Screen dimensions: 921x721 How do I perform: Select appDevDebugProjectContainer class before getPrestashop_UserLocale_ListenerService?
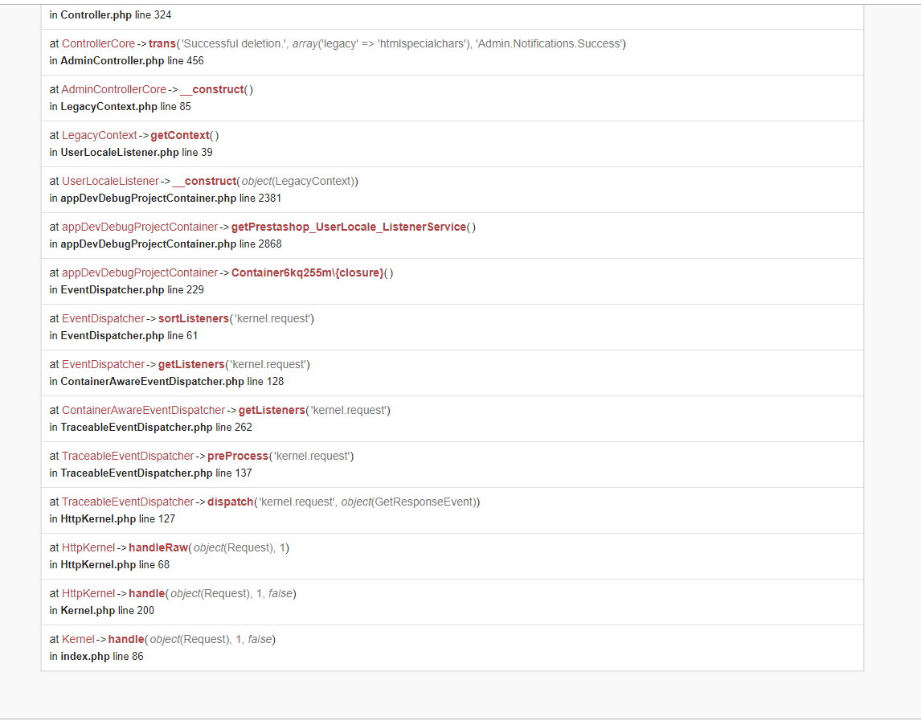[140, 227]
